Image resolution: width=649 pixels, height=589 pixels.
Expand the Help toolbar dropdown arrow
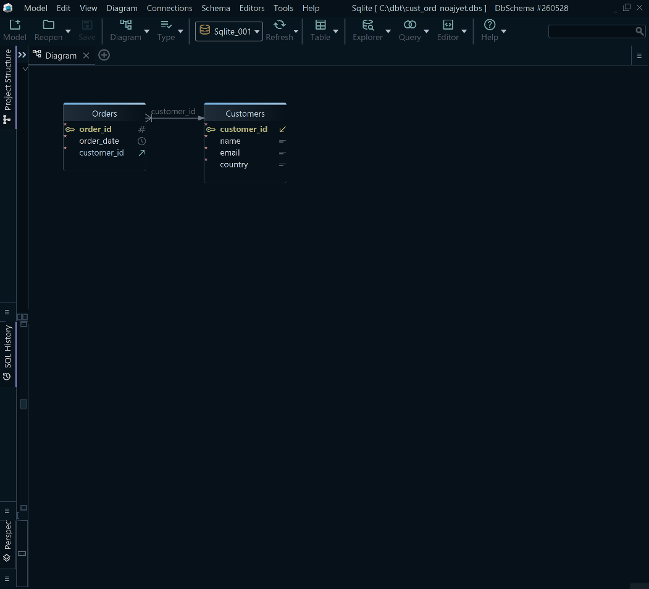pyautogui.click(x=504, y=31)
